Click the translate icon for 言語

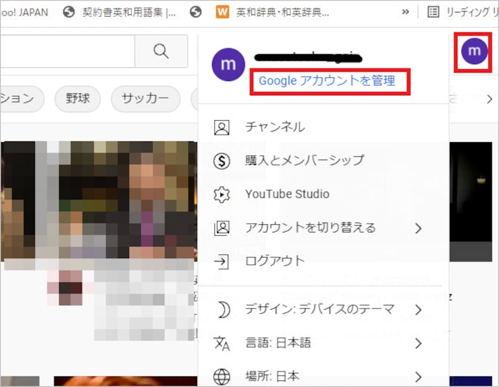(221, 343)
